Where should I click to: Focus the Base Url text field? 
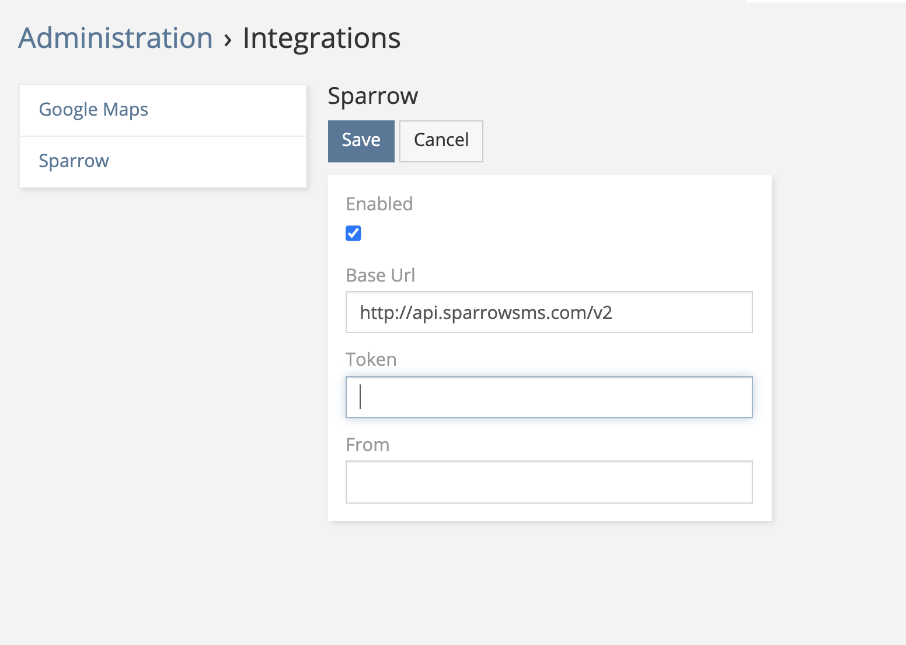[x=549, y=313]
